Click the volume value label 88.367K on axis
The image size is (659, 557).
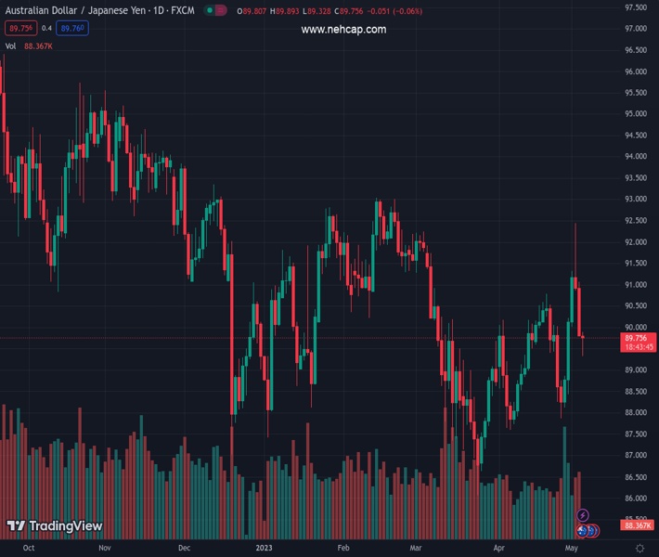(x=640, y=525)
